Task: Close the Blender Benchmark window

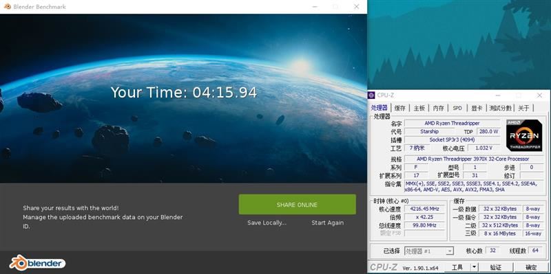Action: pyautogui.click(x=356, y=7)
